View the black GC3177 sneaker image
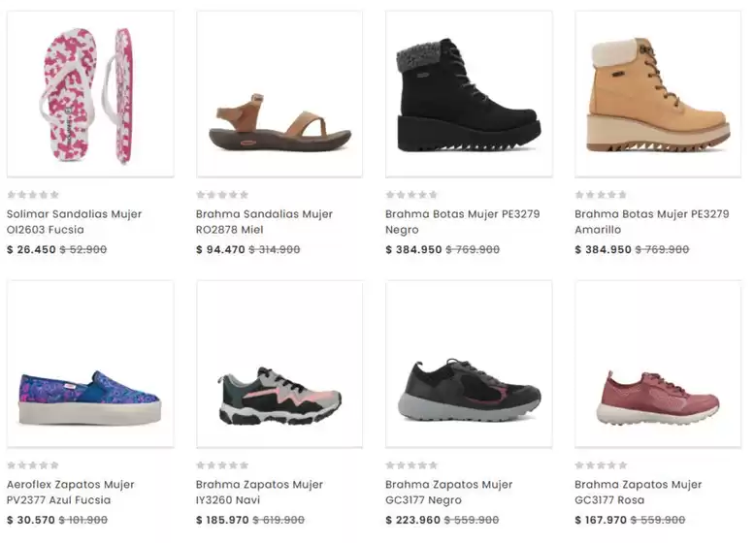Image resolution: width=754 pixels, height=543 pixels. tap(469, 365)
